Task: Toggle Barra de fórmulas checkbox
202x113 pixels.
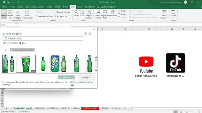Action: (56, 12)
